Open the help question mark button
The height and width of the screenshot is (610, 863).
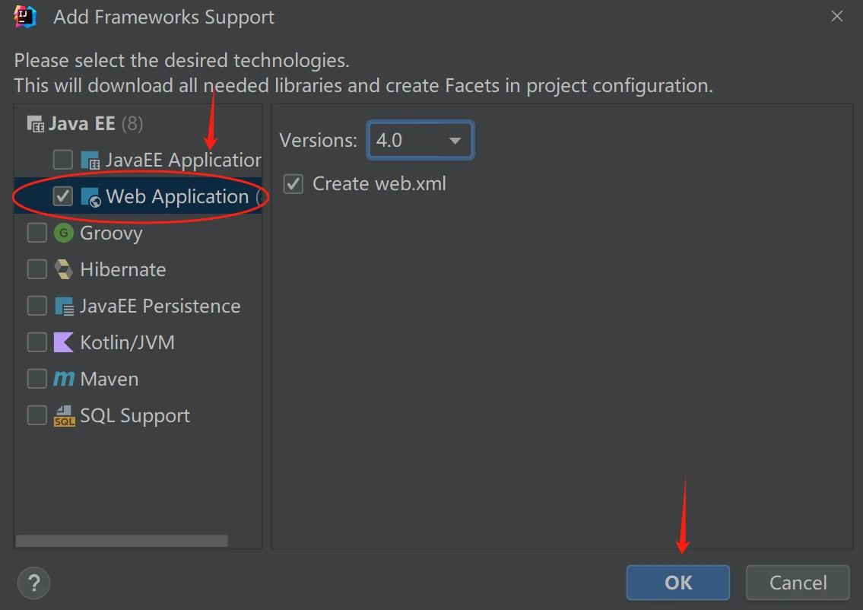pyautogui.click(x=33, y=583)
